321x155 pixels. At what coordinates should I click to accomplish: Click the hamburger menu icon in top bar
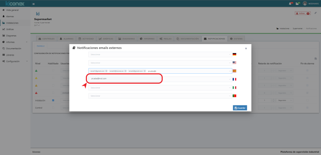coord(33,4)
